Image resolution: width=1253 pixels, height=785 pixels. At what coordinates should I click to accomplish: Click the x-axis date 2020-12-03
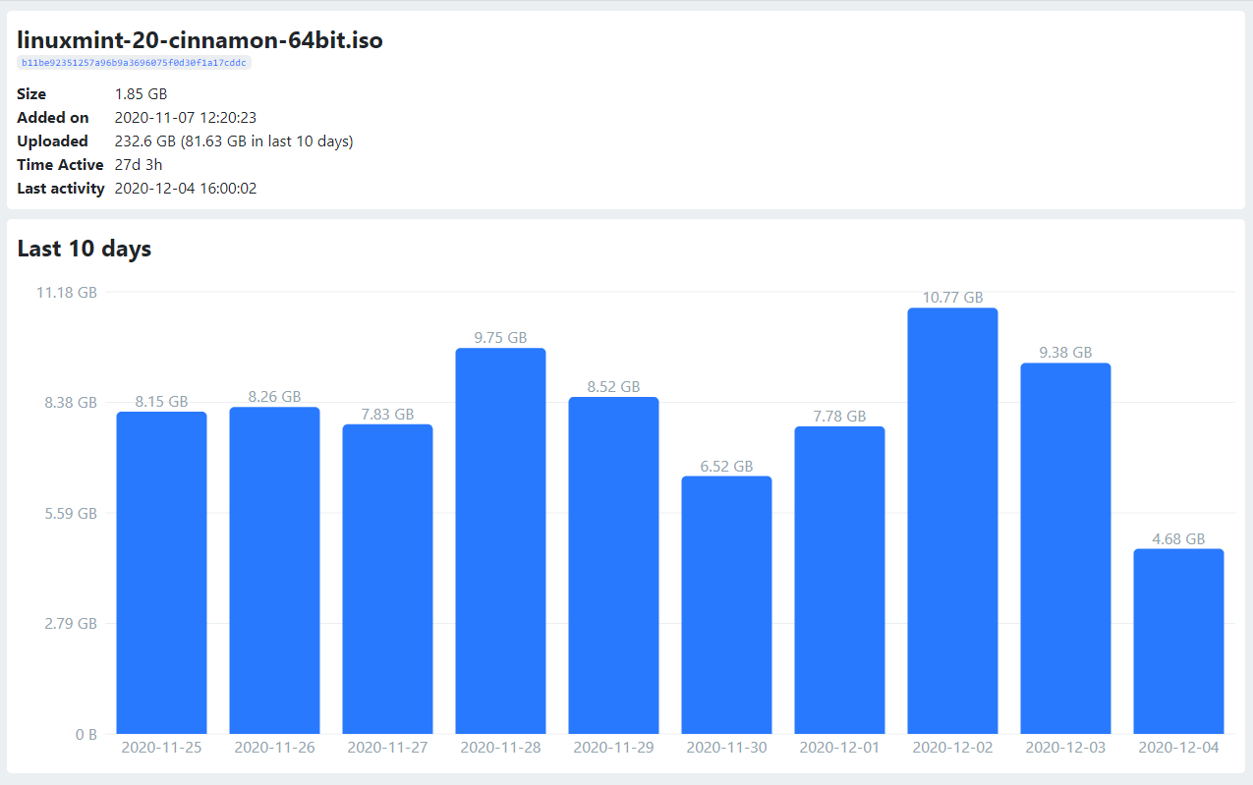(1065, 747)
